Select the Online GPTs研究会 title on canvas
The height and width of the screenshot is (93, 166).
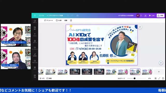[80, 30]
